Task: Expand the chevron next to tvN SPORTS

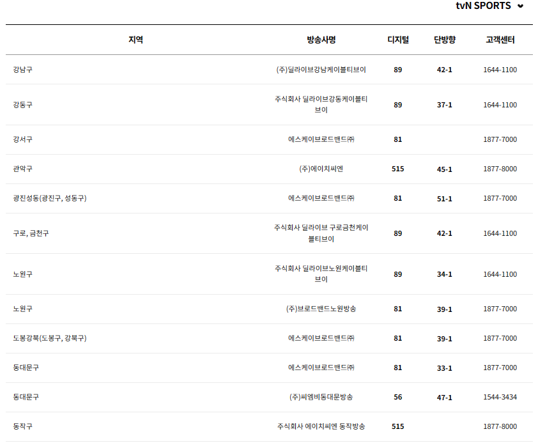Action: (520, 7)
